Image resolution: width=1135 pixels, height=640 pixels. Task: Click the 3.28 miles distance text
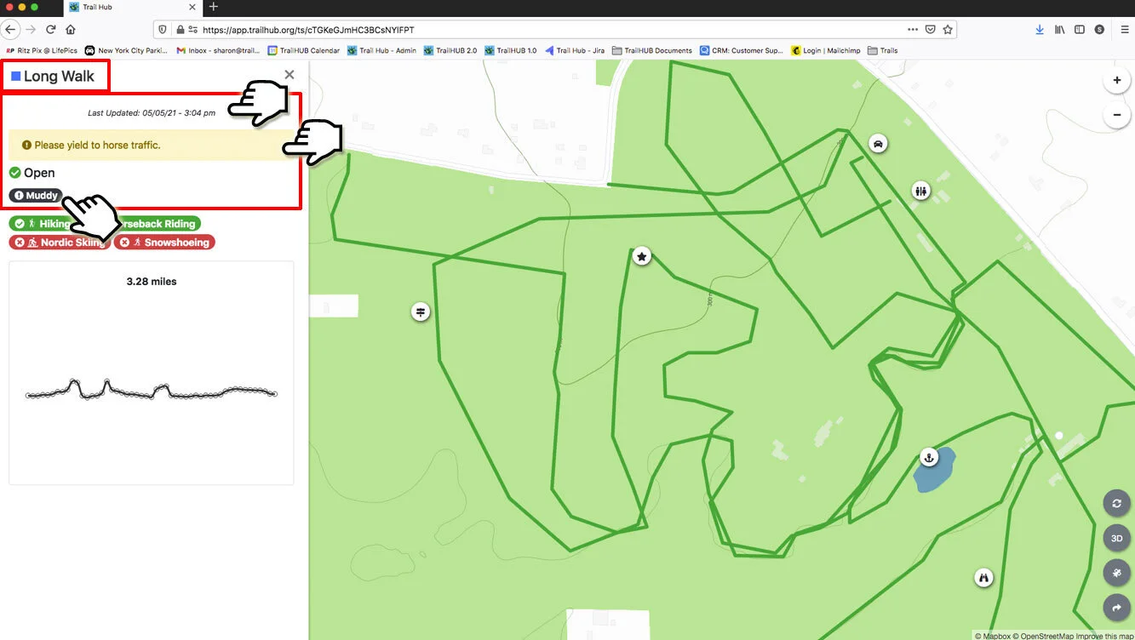click(152, 281)
